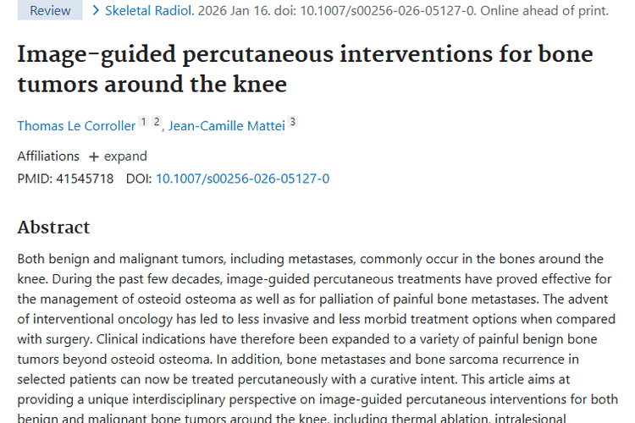This screenshot has height=423, width=635.
Task: Open the DOI link 10.1007/s00256-026-05127-0
Action: pos(242,179)
